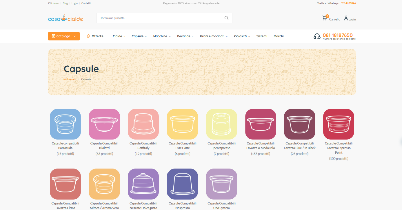This screenshot has height=210, width=402.
Task: Click the '(155 prodotti)' count text
Action: 261,154
